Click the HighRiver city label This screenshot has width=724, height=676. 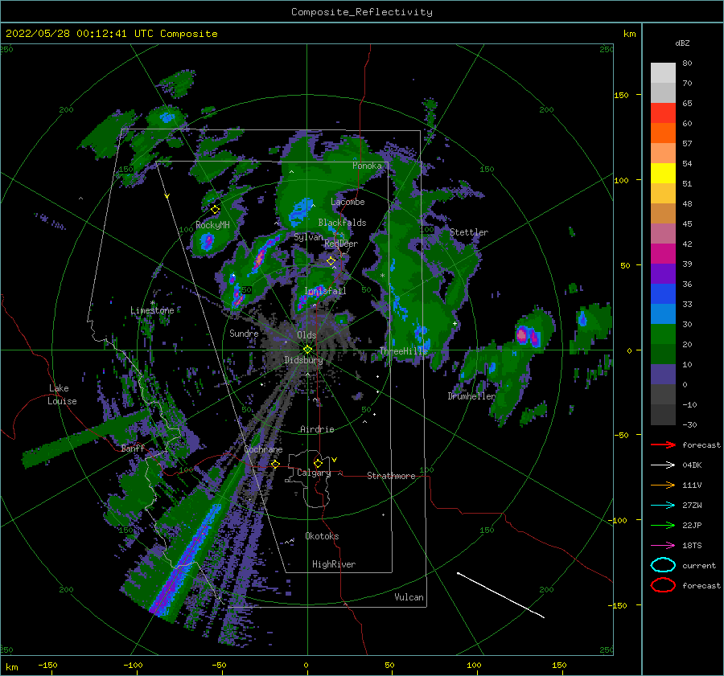334,564
